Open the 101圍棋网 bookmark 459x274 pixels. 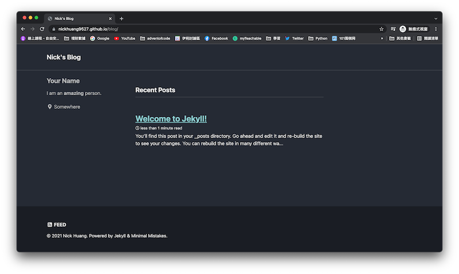(x=344, y=38)
